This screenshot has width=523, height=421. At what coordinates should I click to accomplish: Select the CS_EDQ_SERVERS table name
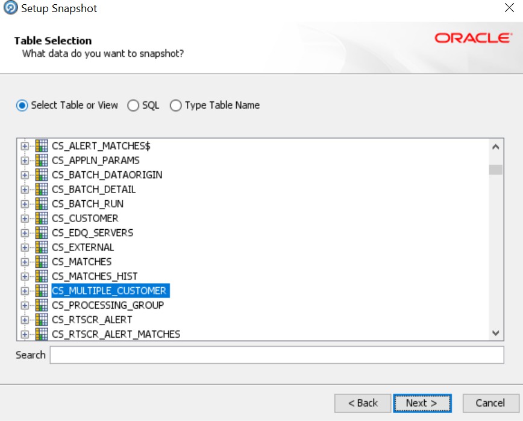pyautogui.click(x=92, y=233)
